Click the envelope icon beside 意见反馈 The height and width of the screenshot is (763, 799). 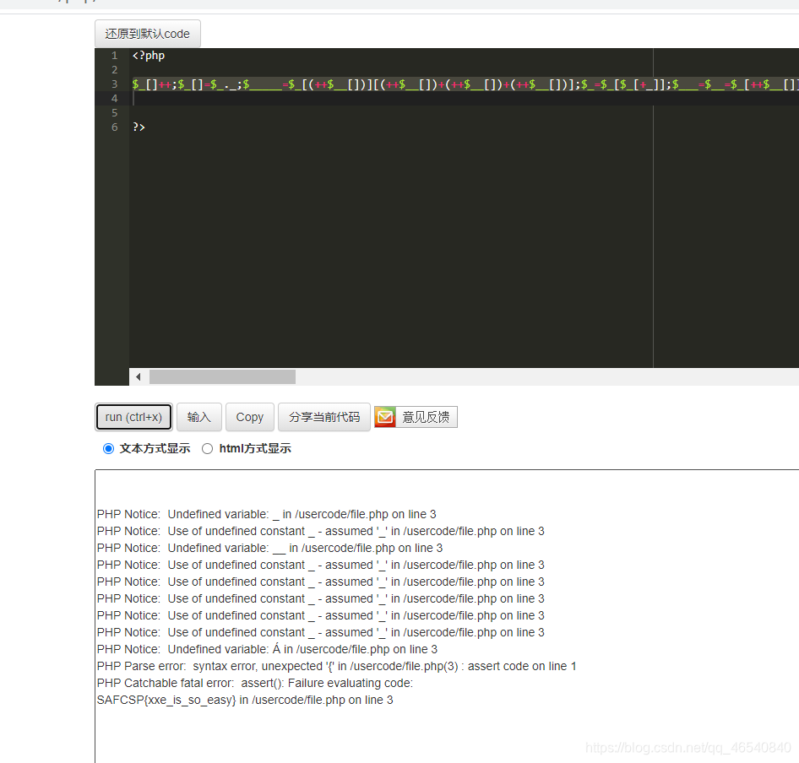(385, 417)
